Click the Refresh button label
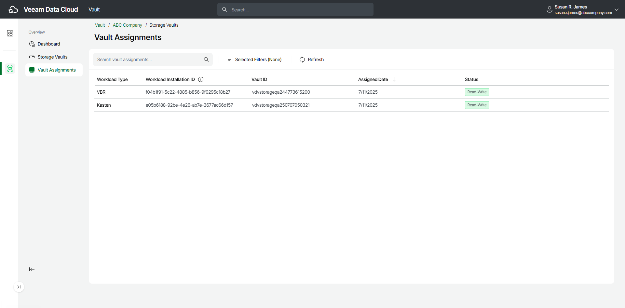The height and width of the screenshot is (308, 625). pos(316,60)
